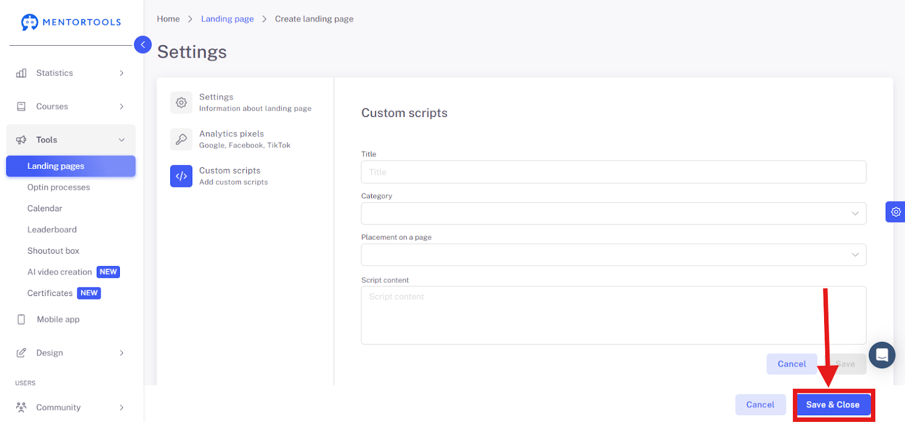Open Calendar in the sidebar
905x422 pixels.
pos(45,208)
